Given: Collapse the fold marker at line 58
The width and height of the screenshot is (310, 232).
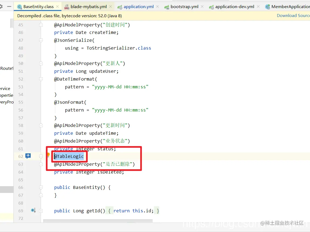Looking at the screenshot, I should click(x=41, y=126).
